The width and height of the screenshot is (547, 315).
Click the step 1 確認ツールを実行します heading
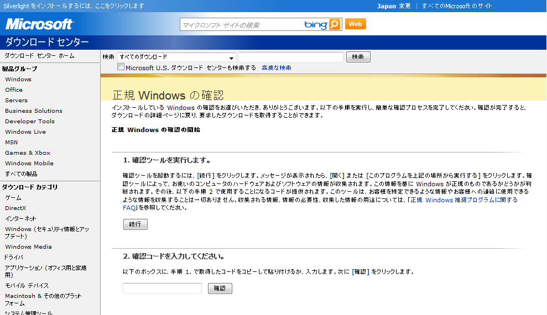coord(167,160)
